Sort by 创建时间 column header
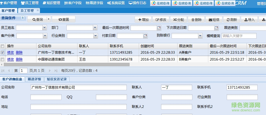 coord(158,46)
